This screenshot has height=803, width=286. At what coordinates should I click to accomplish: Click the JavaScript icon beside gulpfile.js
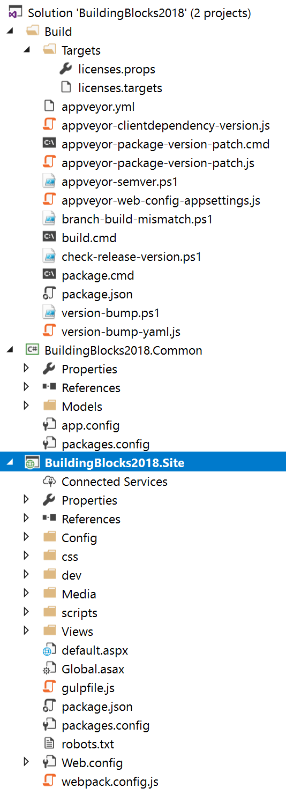tap(49, 688)
